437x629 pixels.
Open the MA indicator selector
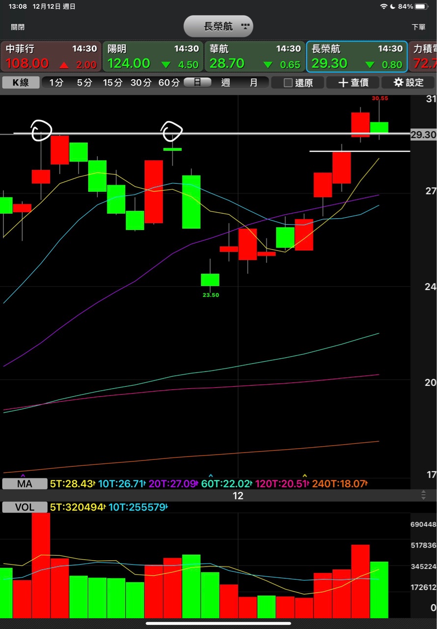click(25, 484)
